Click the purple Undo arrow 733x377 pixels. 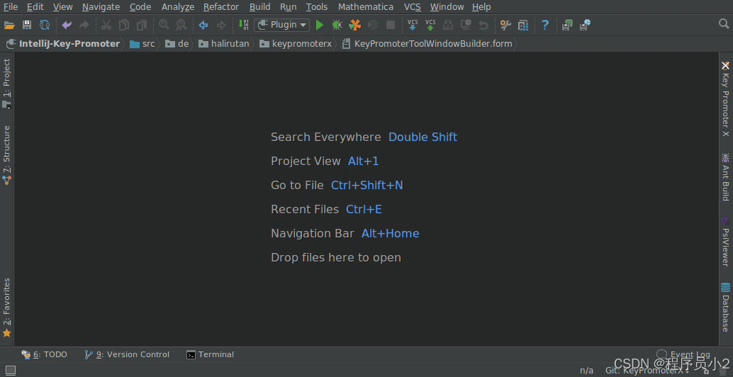67,25
